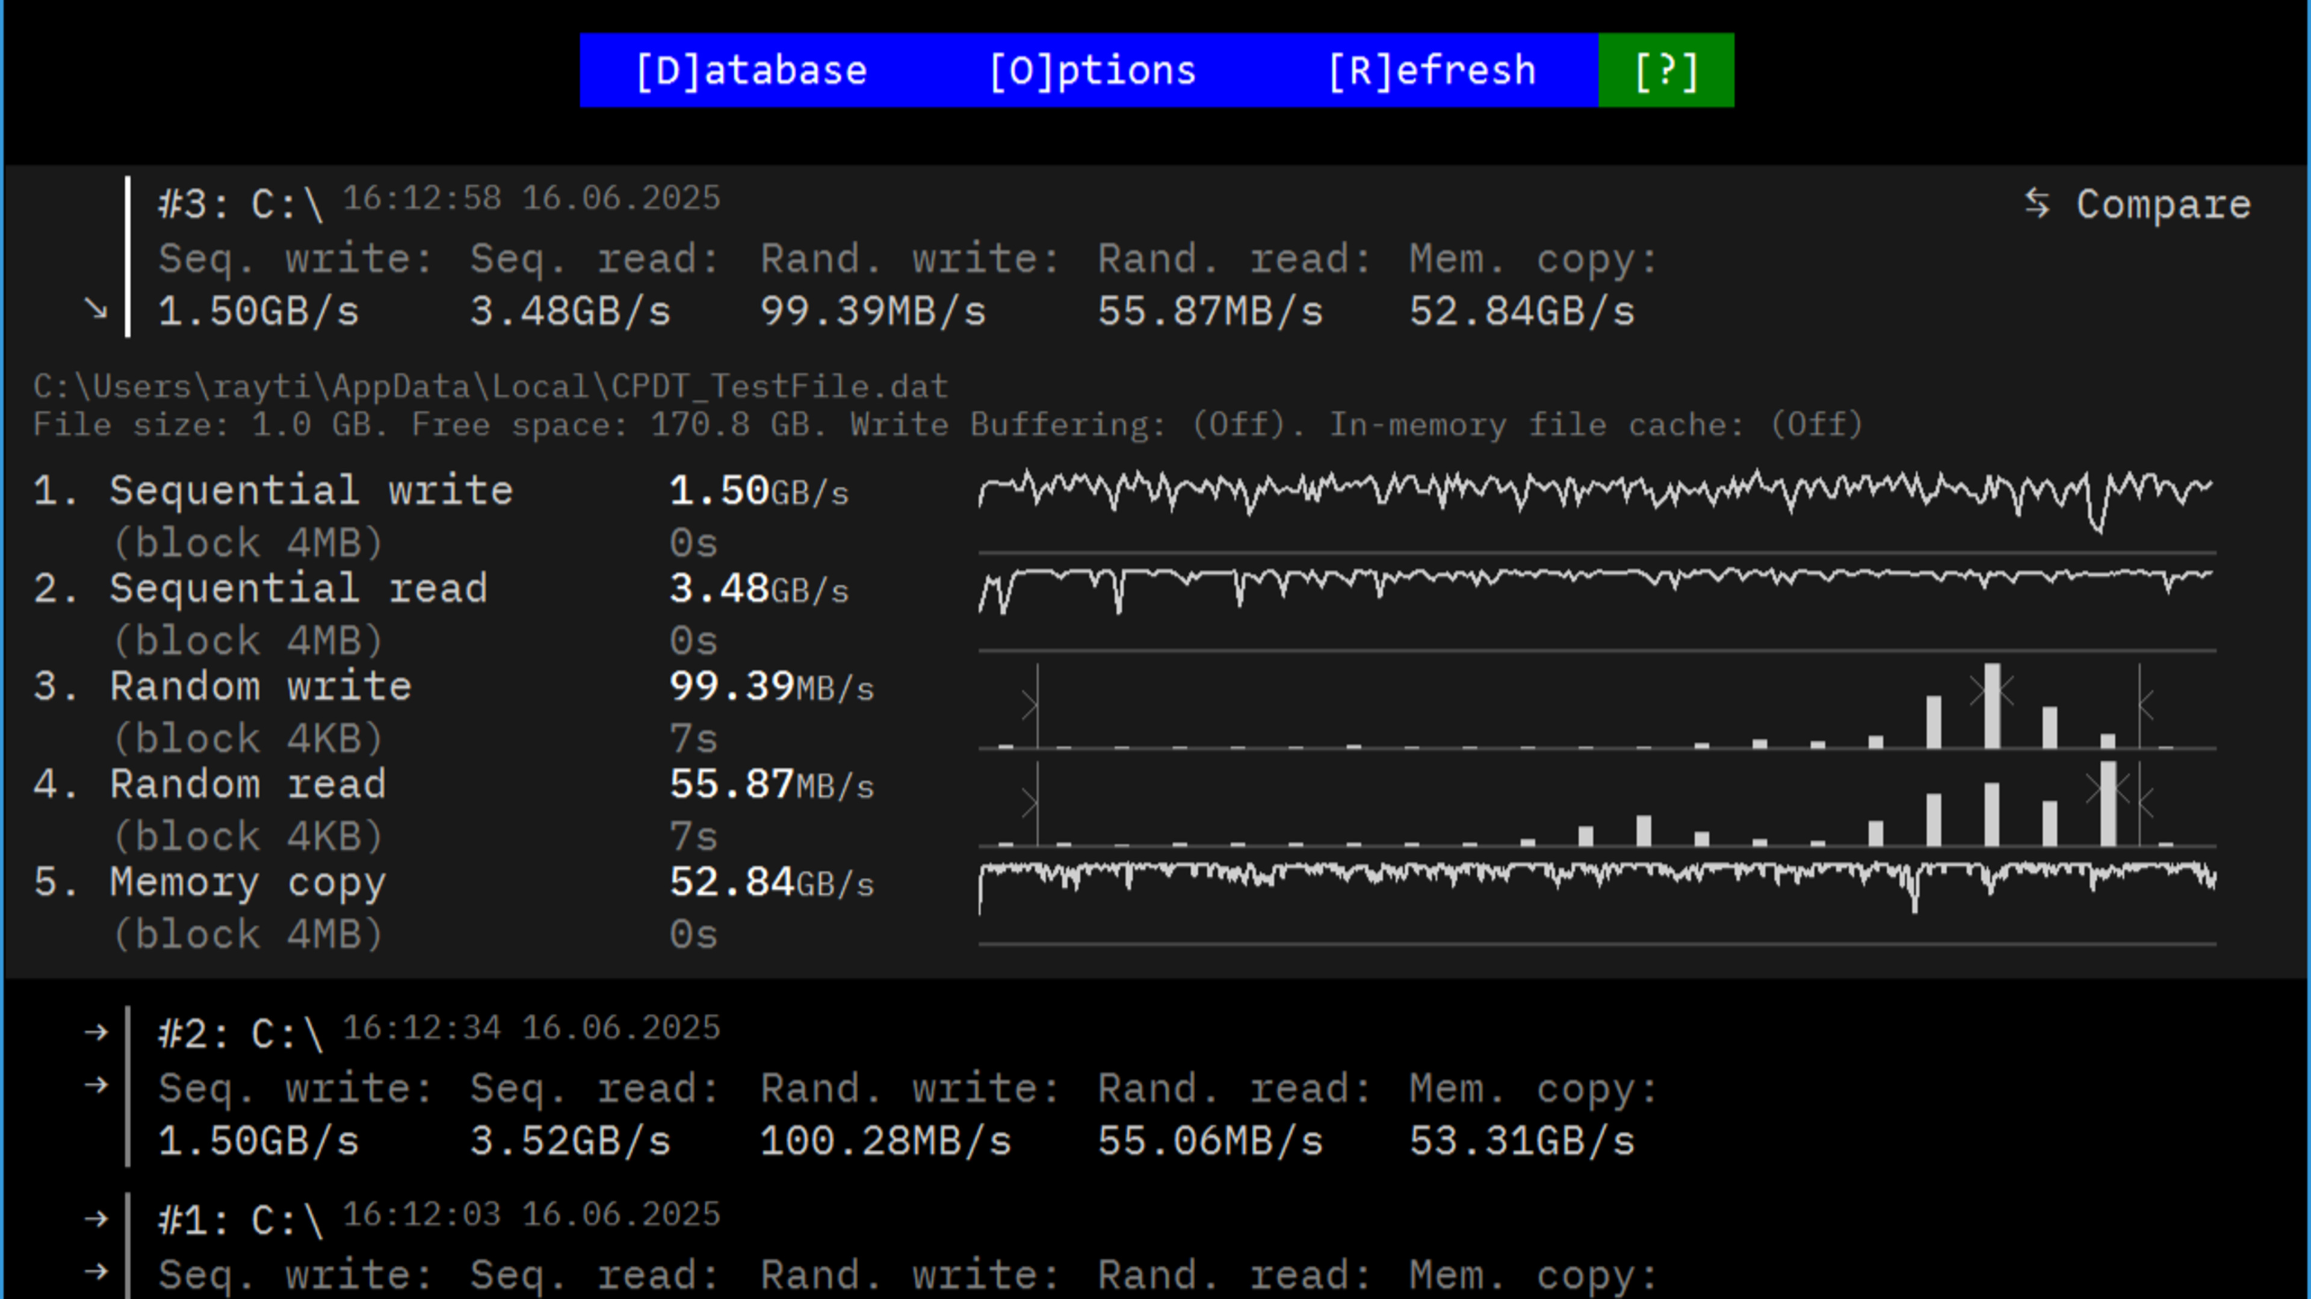The height and width of the screenshot is (1299, 2311).
Task: Click the CPDT_TestFile.dat file path
Action: (x=490, y=387)
